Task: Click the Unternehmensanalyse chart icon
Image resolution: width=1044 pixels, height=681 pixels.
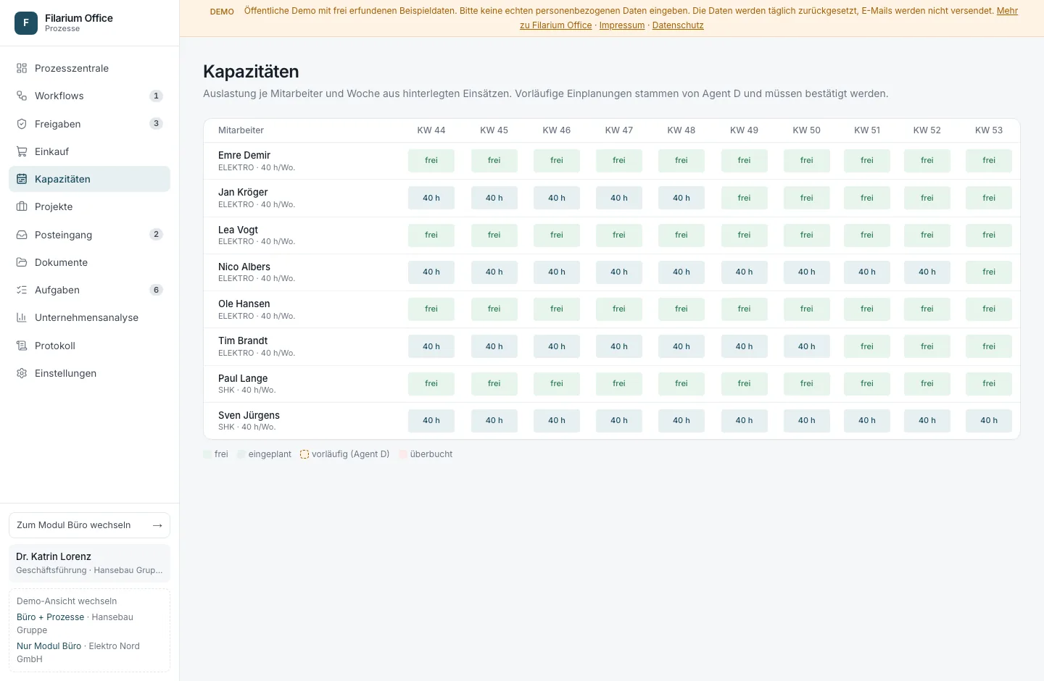Action: pos(22,317)
